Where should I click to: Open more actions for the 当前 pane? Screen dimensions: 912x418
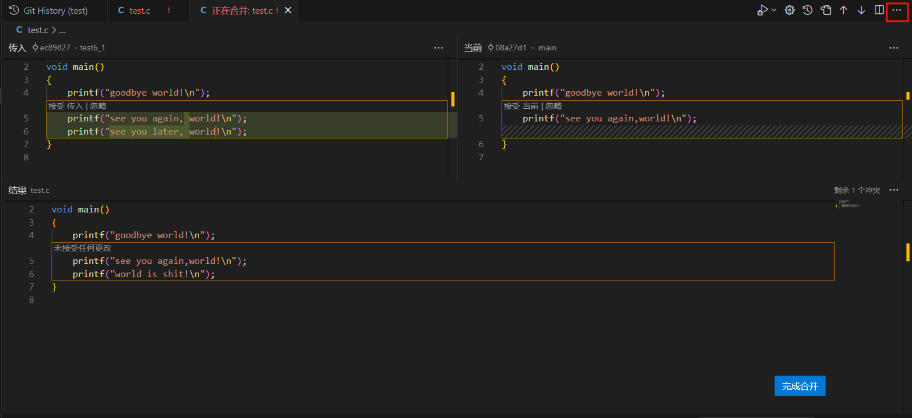pyautogui.click(x=894, y=48)
